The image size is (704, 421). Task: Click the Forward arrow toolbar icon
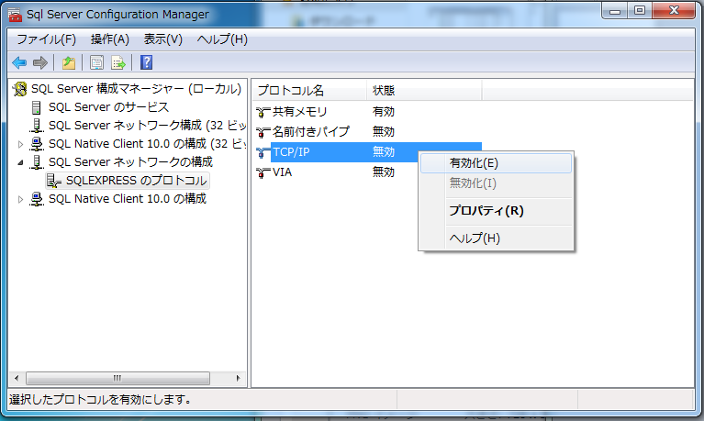pyautogui.click(x=40, y=62)
